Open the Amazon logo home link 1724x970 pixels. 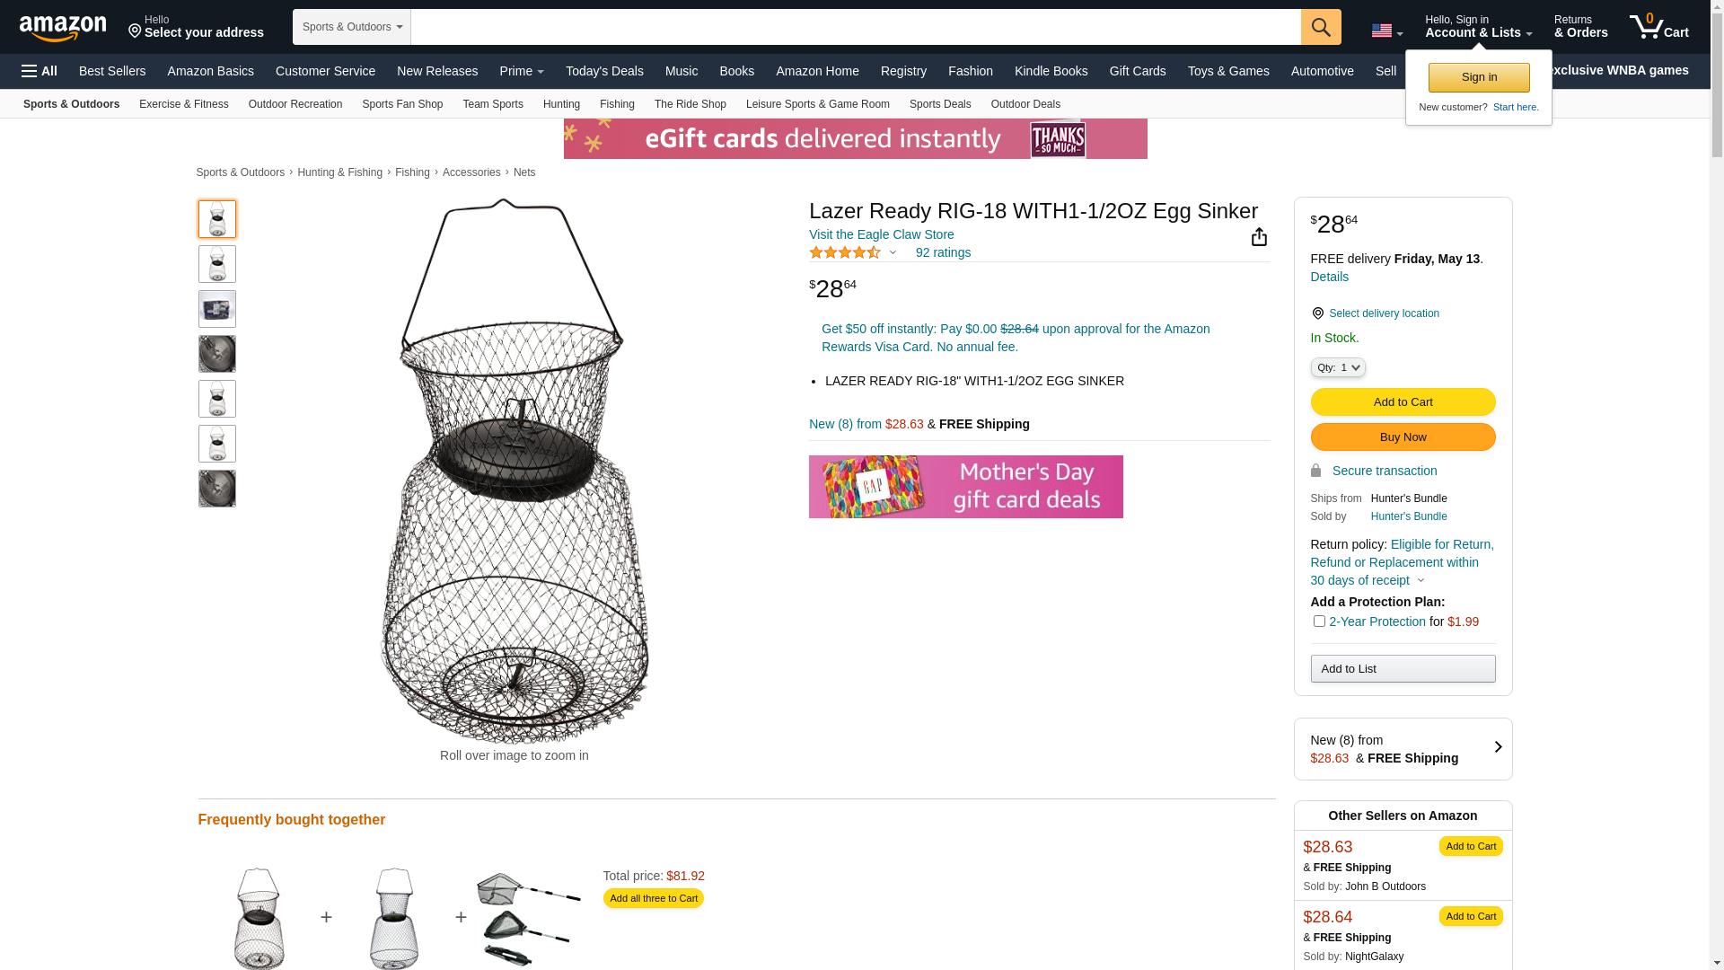click(63, 29)
